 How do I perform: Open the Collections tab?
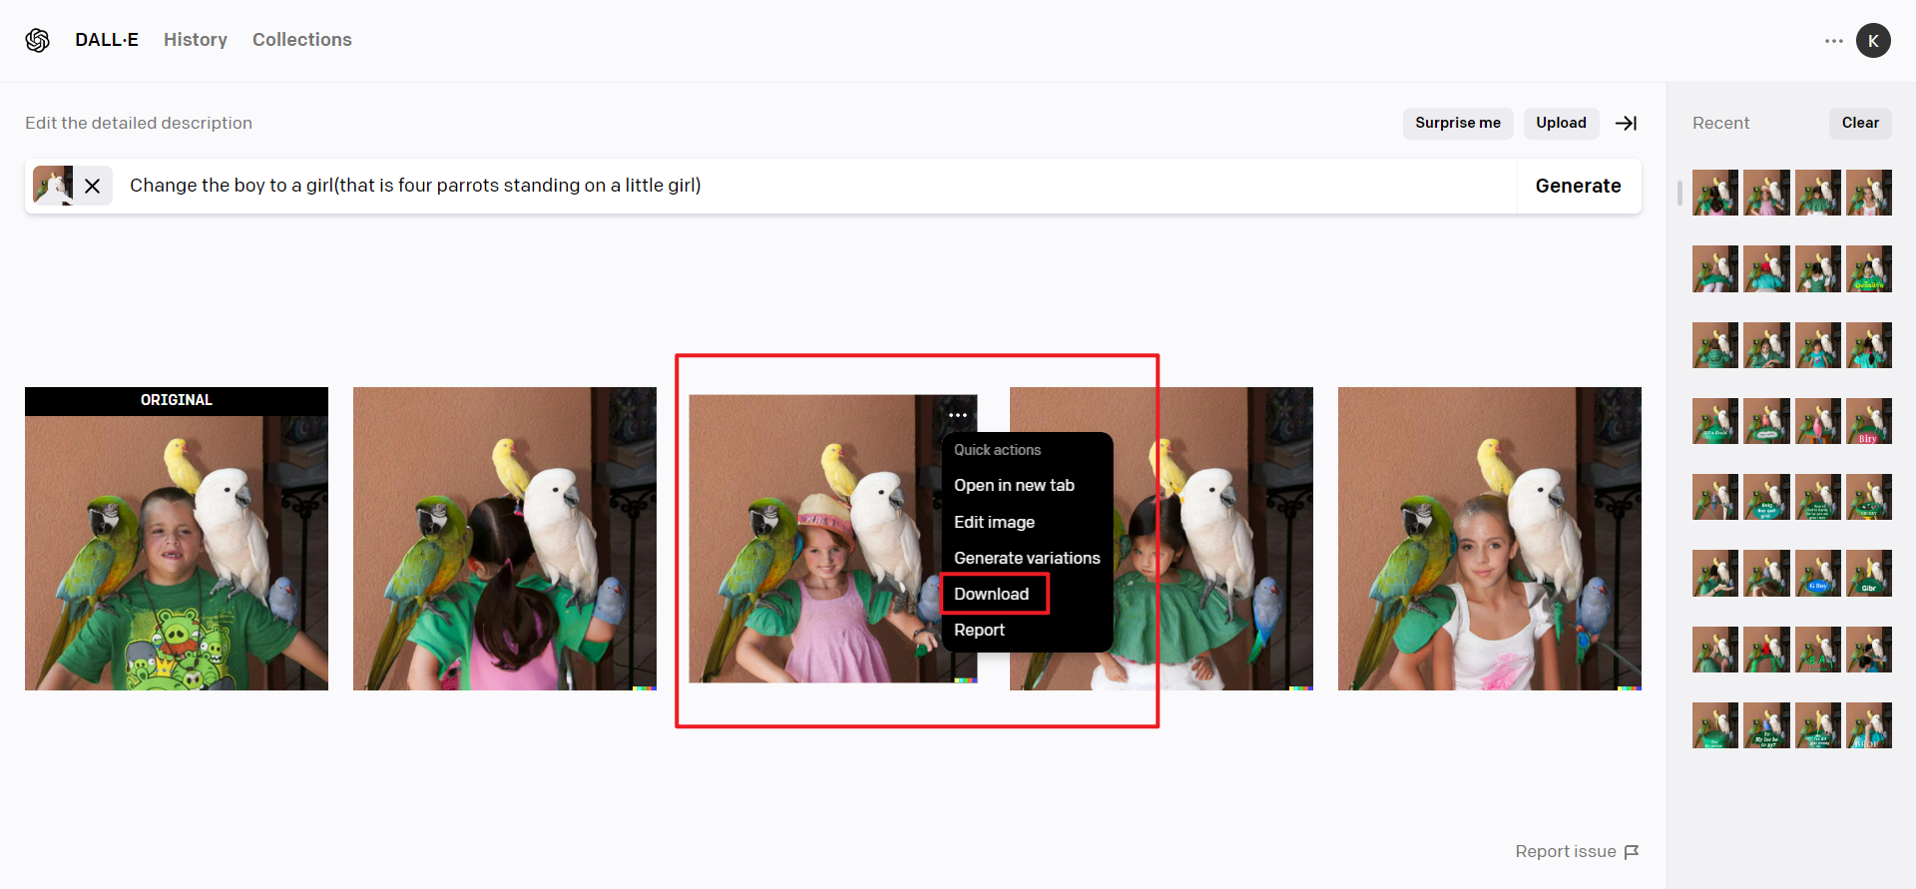click(x=302, y=40)
